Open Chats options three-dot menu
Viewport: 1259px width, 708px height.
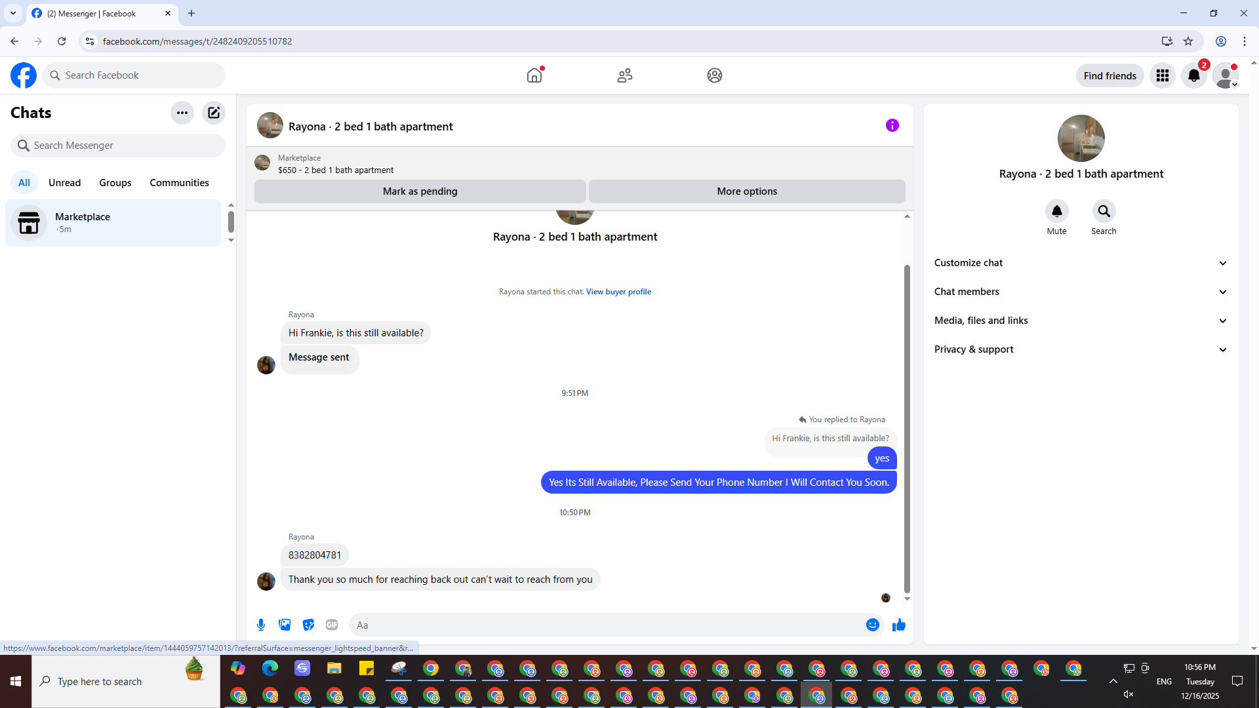182,113
